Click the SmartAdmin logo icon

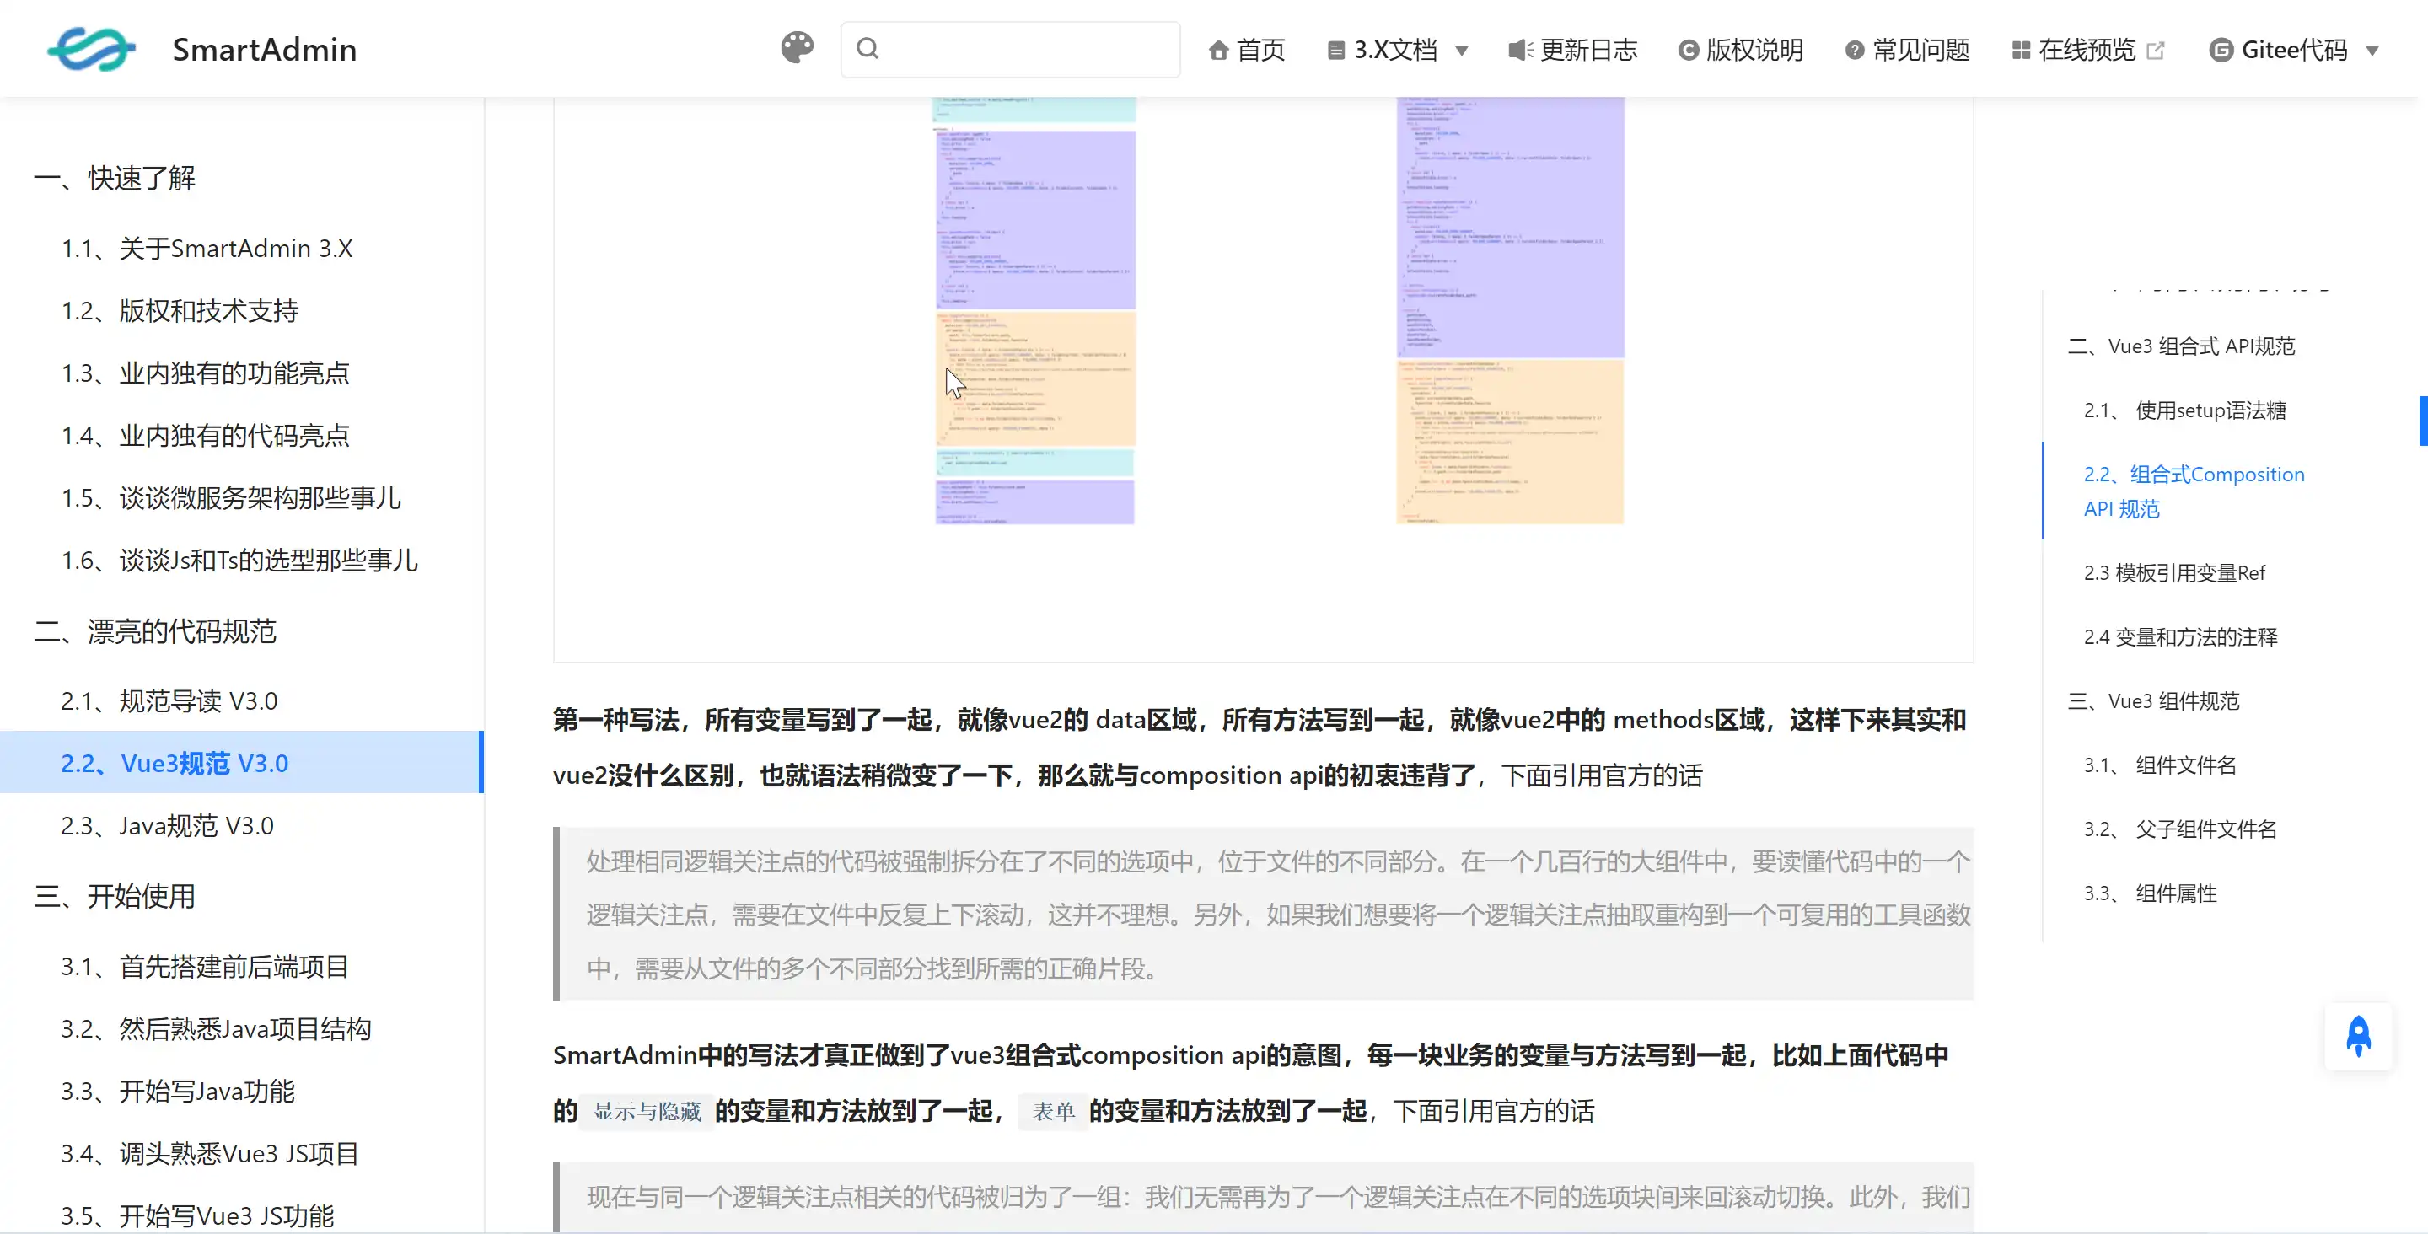point(90,49)
